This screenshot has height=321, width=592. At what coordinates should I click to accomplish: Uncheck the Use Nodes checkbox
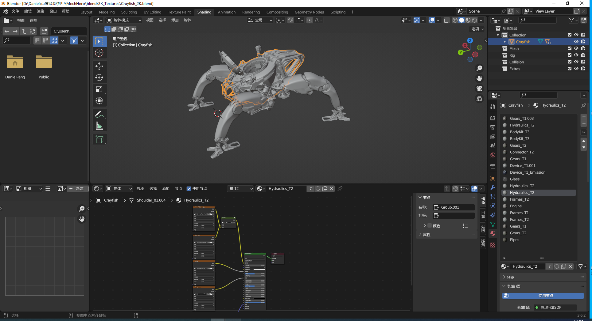coord(189,189)
